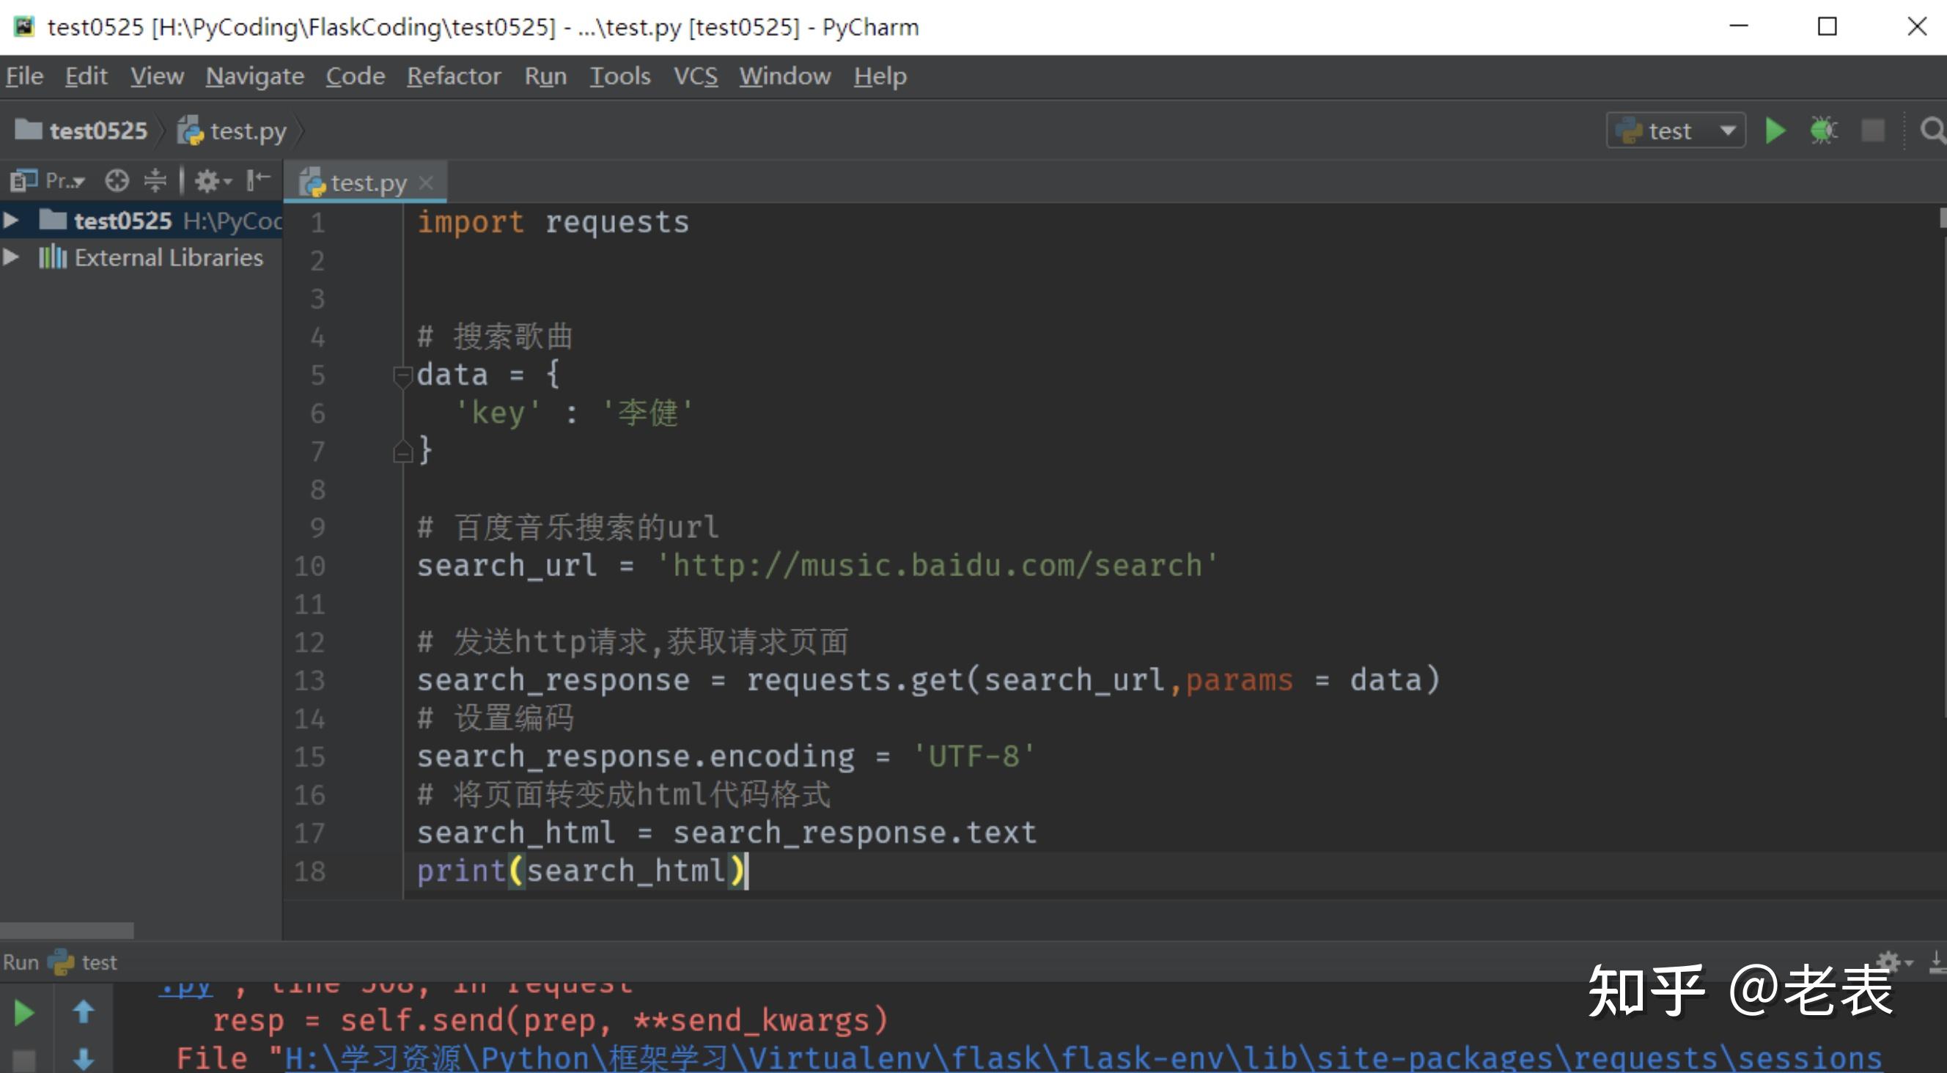This screenshot has width=1947, height=1073.
Task: Click the PyCharm title bar icon
Action: click(x=24, y=27)
